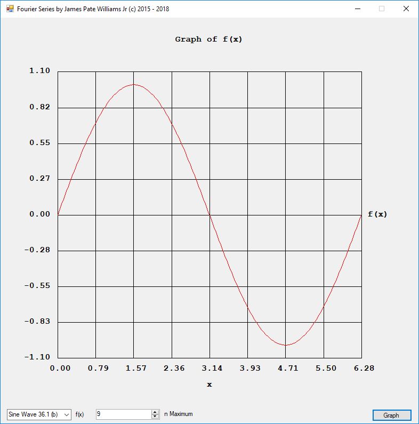Close the Fourier Series window

(406, 9)
